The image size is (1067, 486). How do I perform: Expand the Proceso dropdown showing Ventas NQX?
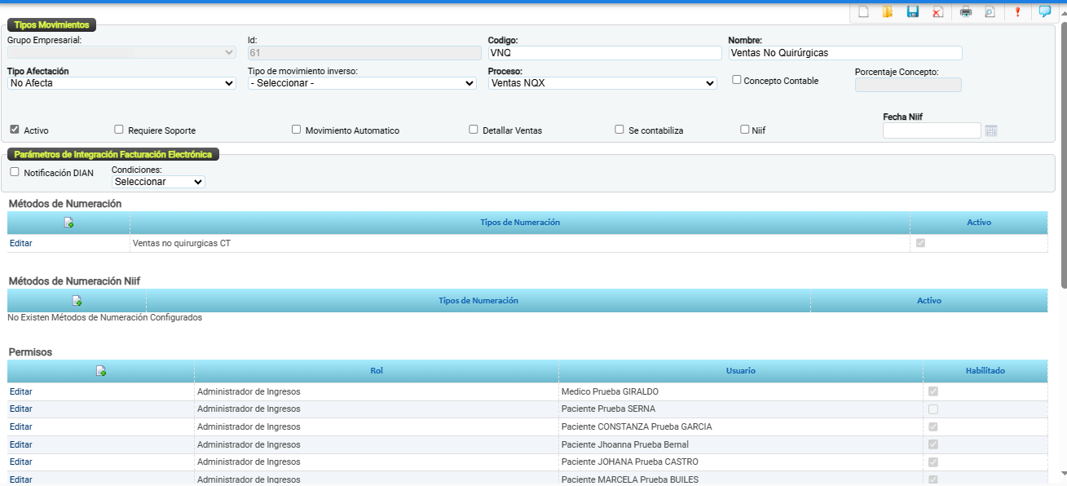pyautogui.click(x=602, y=83)
